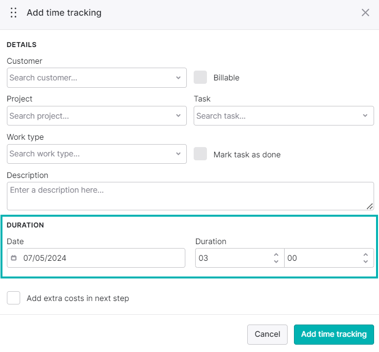Tick Add extra costs in next step
This screenshot has height=352, width=379.
(x=14, y=298)
